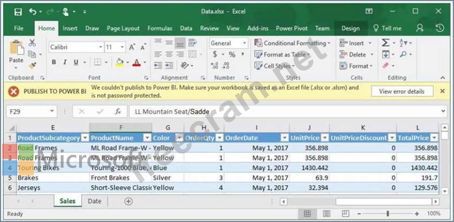The image size is (454, 222).
Task: Click the Copy icon in Clipboard group
Action: pos(32,54)
